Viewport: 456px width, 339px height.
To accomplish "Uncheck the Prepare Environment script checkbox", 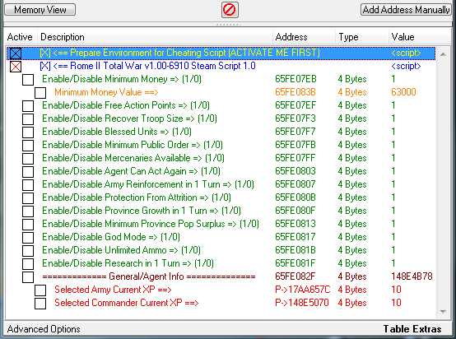I will (16, 53).
